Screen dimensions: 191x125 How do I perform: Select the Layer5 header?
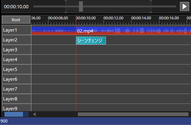(16, 69)
